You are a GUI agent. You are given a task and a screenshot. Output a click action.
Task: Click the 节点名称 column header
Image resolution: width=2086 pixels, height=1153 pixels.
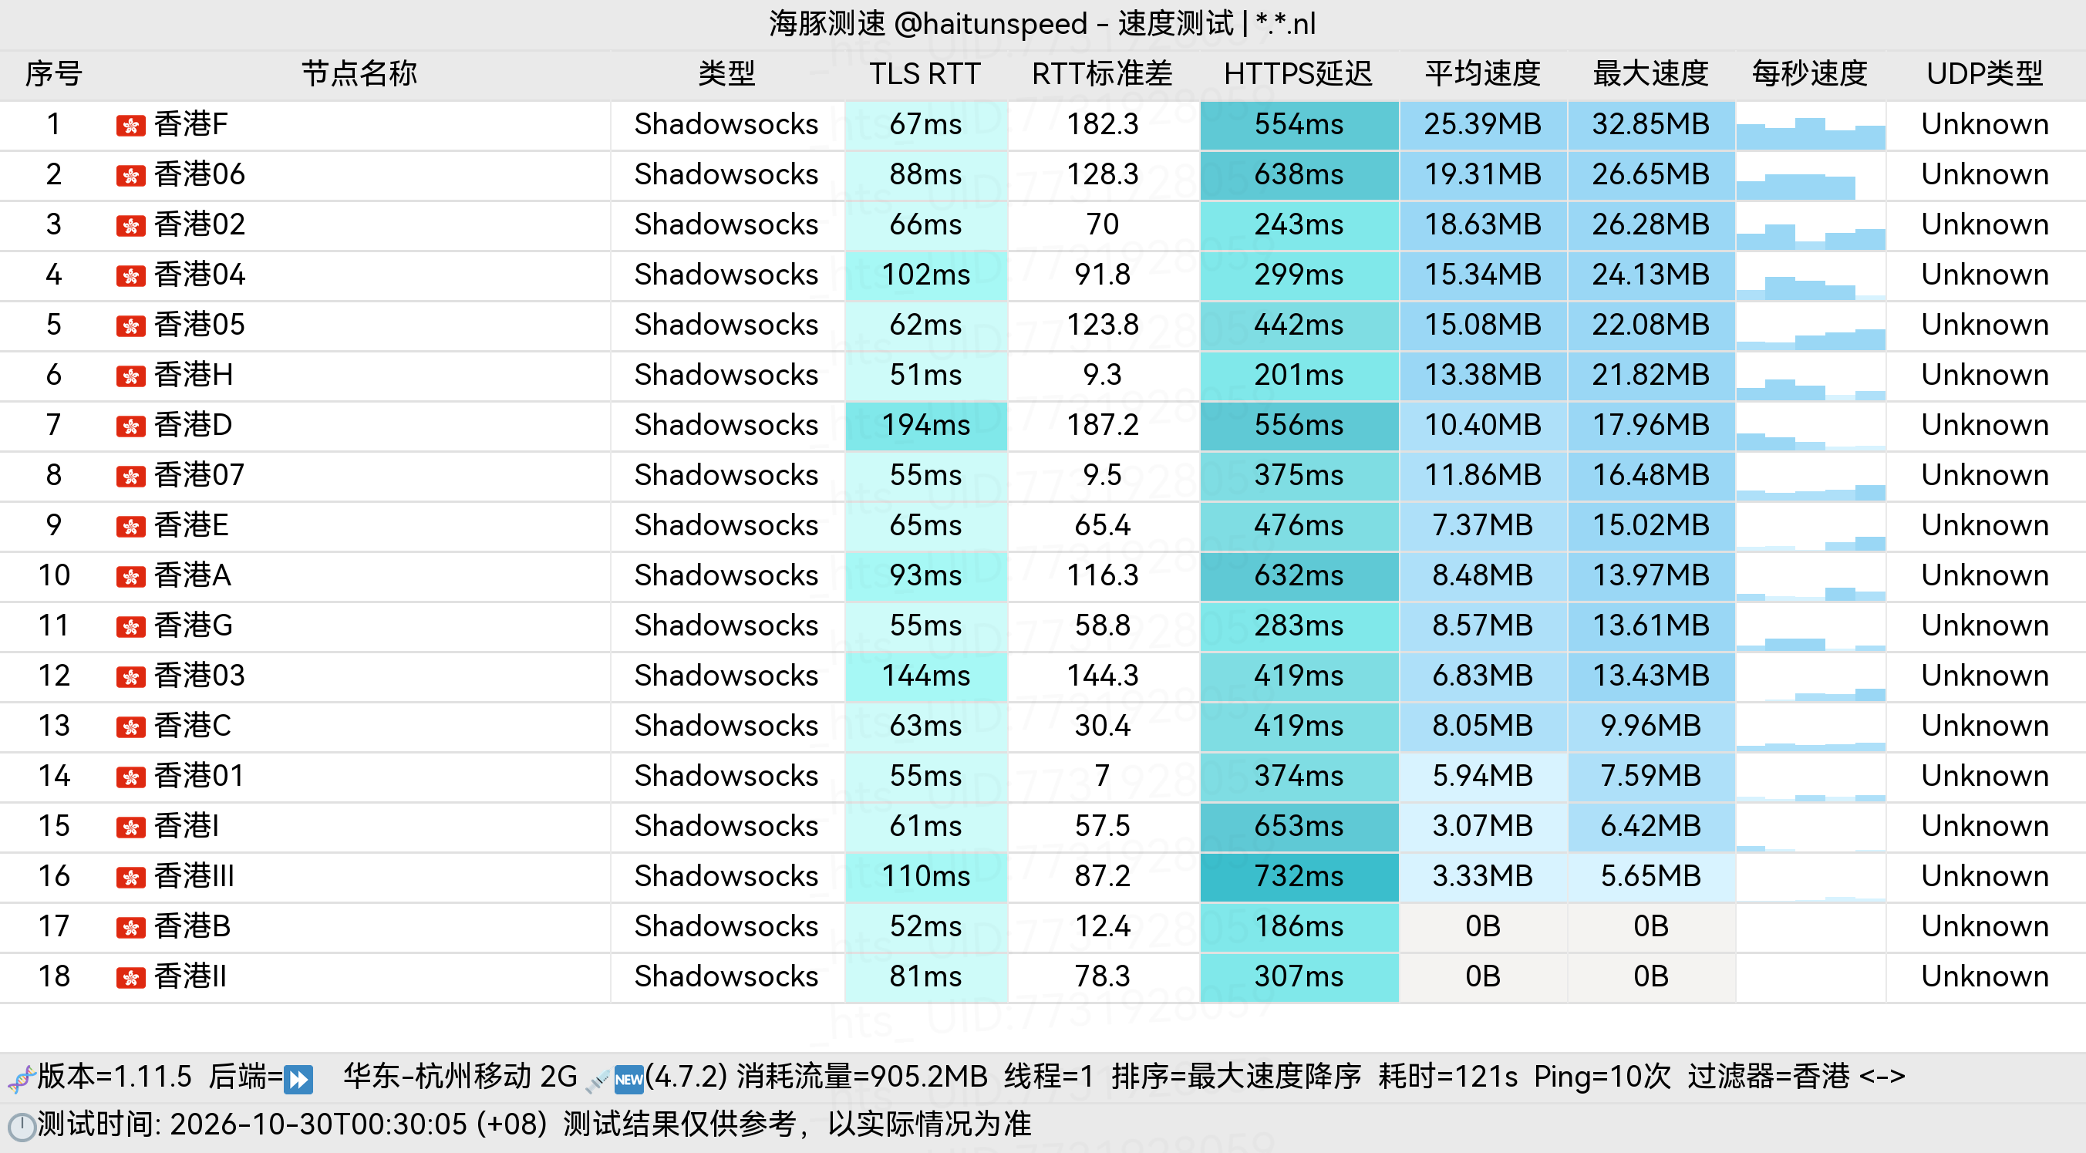[x=359, y=74]
